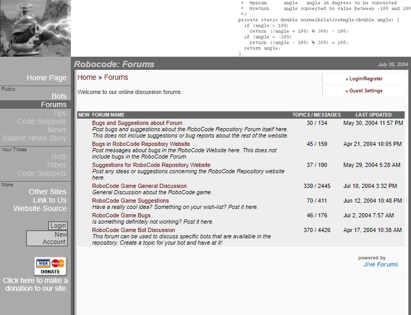Open Bugs in RoboCode Repository Website forum
Image resolution: width=411 pixels, height=315 pixels.
click(141, 144)
